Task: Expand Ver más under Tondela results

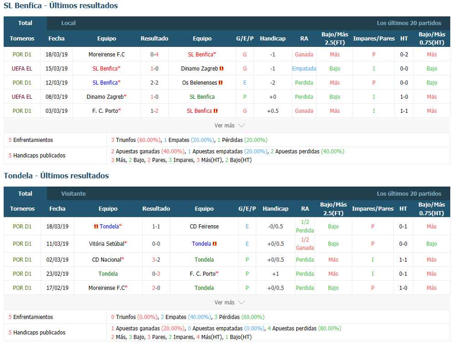Action: click(229, 303)
